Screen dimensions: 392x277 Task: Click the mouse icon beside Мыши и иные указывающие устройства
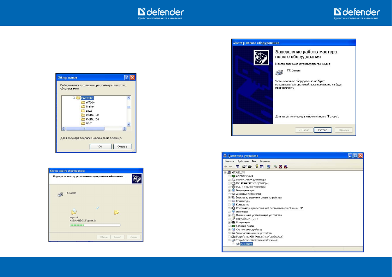click(x=233, y=215)
